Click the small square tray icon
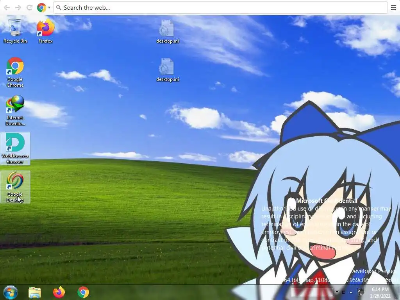Screen dimensions: 400x300 click(x=344, y=292)
